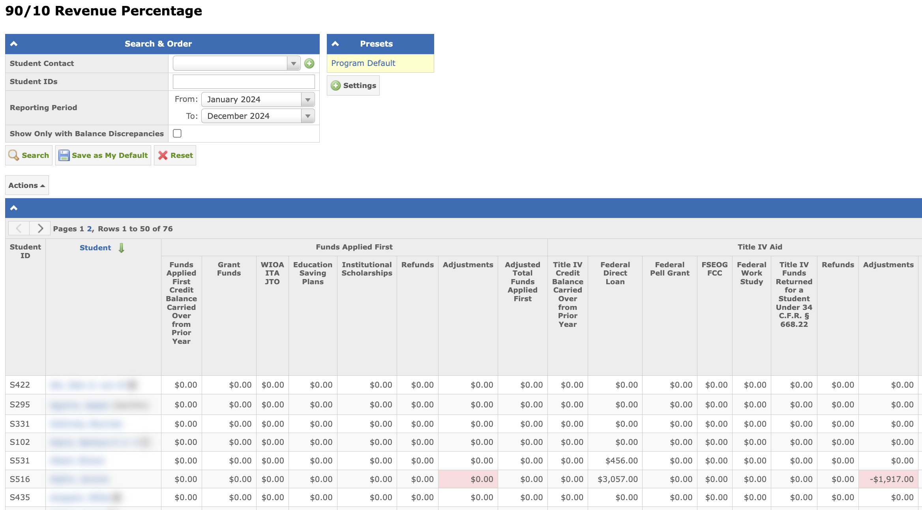922x510 pixels.
Task: Open the Actions menu
Action: click(x=27, y=185)
